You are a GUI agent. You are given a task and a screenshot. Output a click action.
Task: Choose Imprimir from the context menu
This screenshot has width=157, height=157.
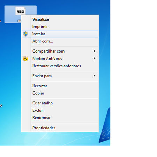point(60,27)
